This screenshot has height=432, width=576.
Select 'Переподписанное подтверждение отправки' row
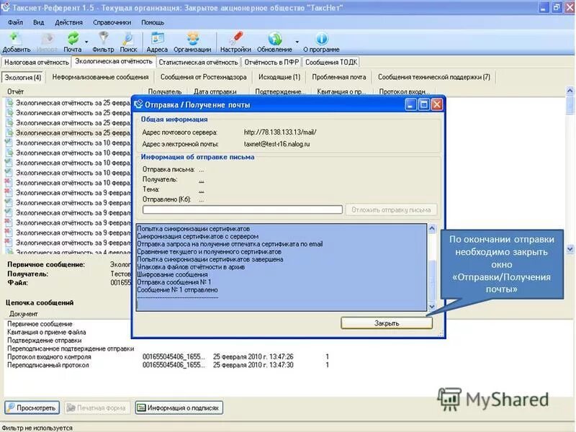pyautogui.click(x=71, y=348)
